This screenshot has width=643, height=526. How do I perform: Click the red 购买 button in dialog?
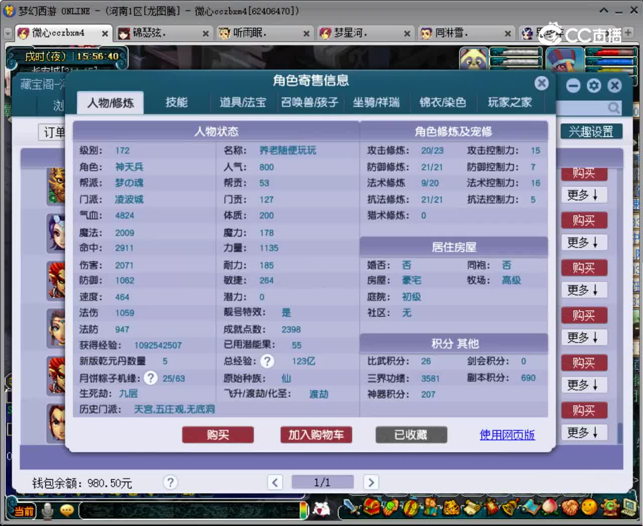click(x=218, y=435)
